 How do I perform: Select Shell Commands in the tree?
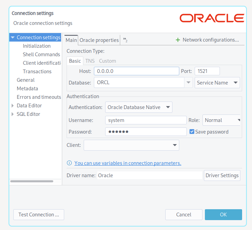41,55
